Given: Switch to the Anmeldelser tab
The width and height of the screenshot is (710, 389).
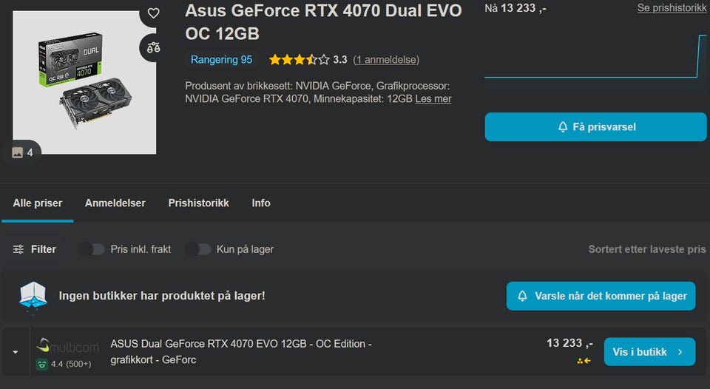Looking at the screenshot, I should 115,203.
